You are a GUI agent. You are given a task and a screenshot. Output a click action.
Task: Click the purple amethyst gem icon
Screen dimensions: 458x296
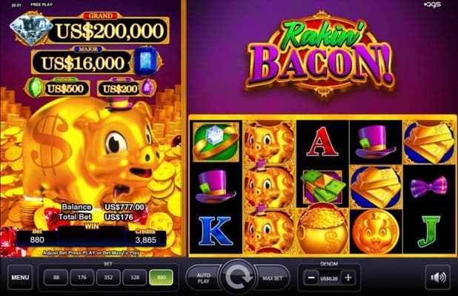[147, 87]
